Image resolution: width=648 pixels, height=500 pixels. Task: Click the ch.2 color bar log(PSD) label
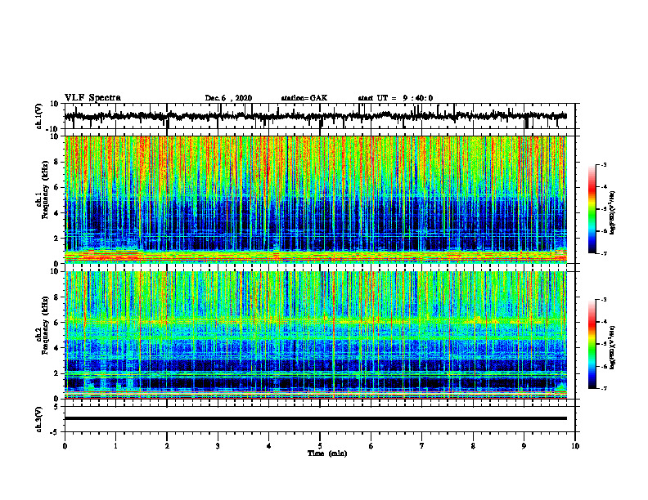(x=612, y=347)
